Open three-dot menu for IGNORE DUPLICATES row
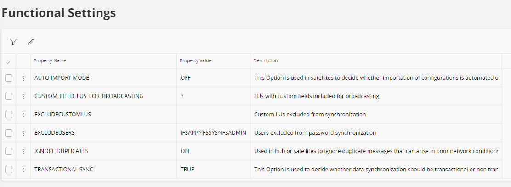This screenshot has height=187, width=511. (23, 151)
